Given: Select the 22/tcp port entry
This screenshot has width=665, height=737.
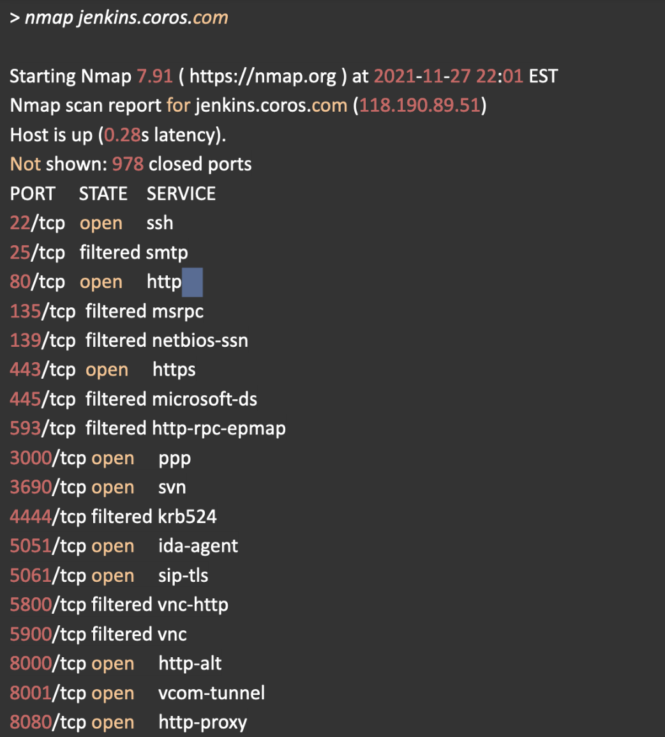Looking at the screenshot, I should click(38, 224).
